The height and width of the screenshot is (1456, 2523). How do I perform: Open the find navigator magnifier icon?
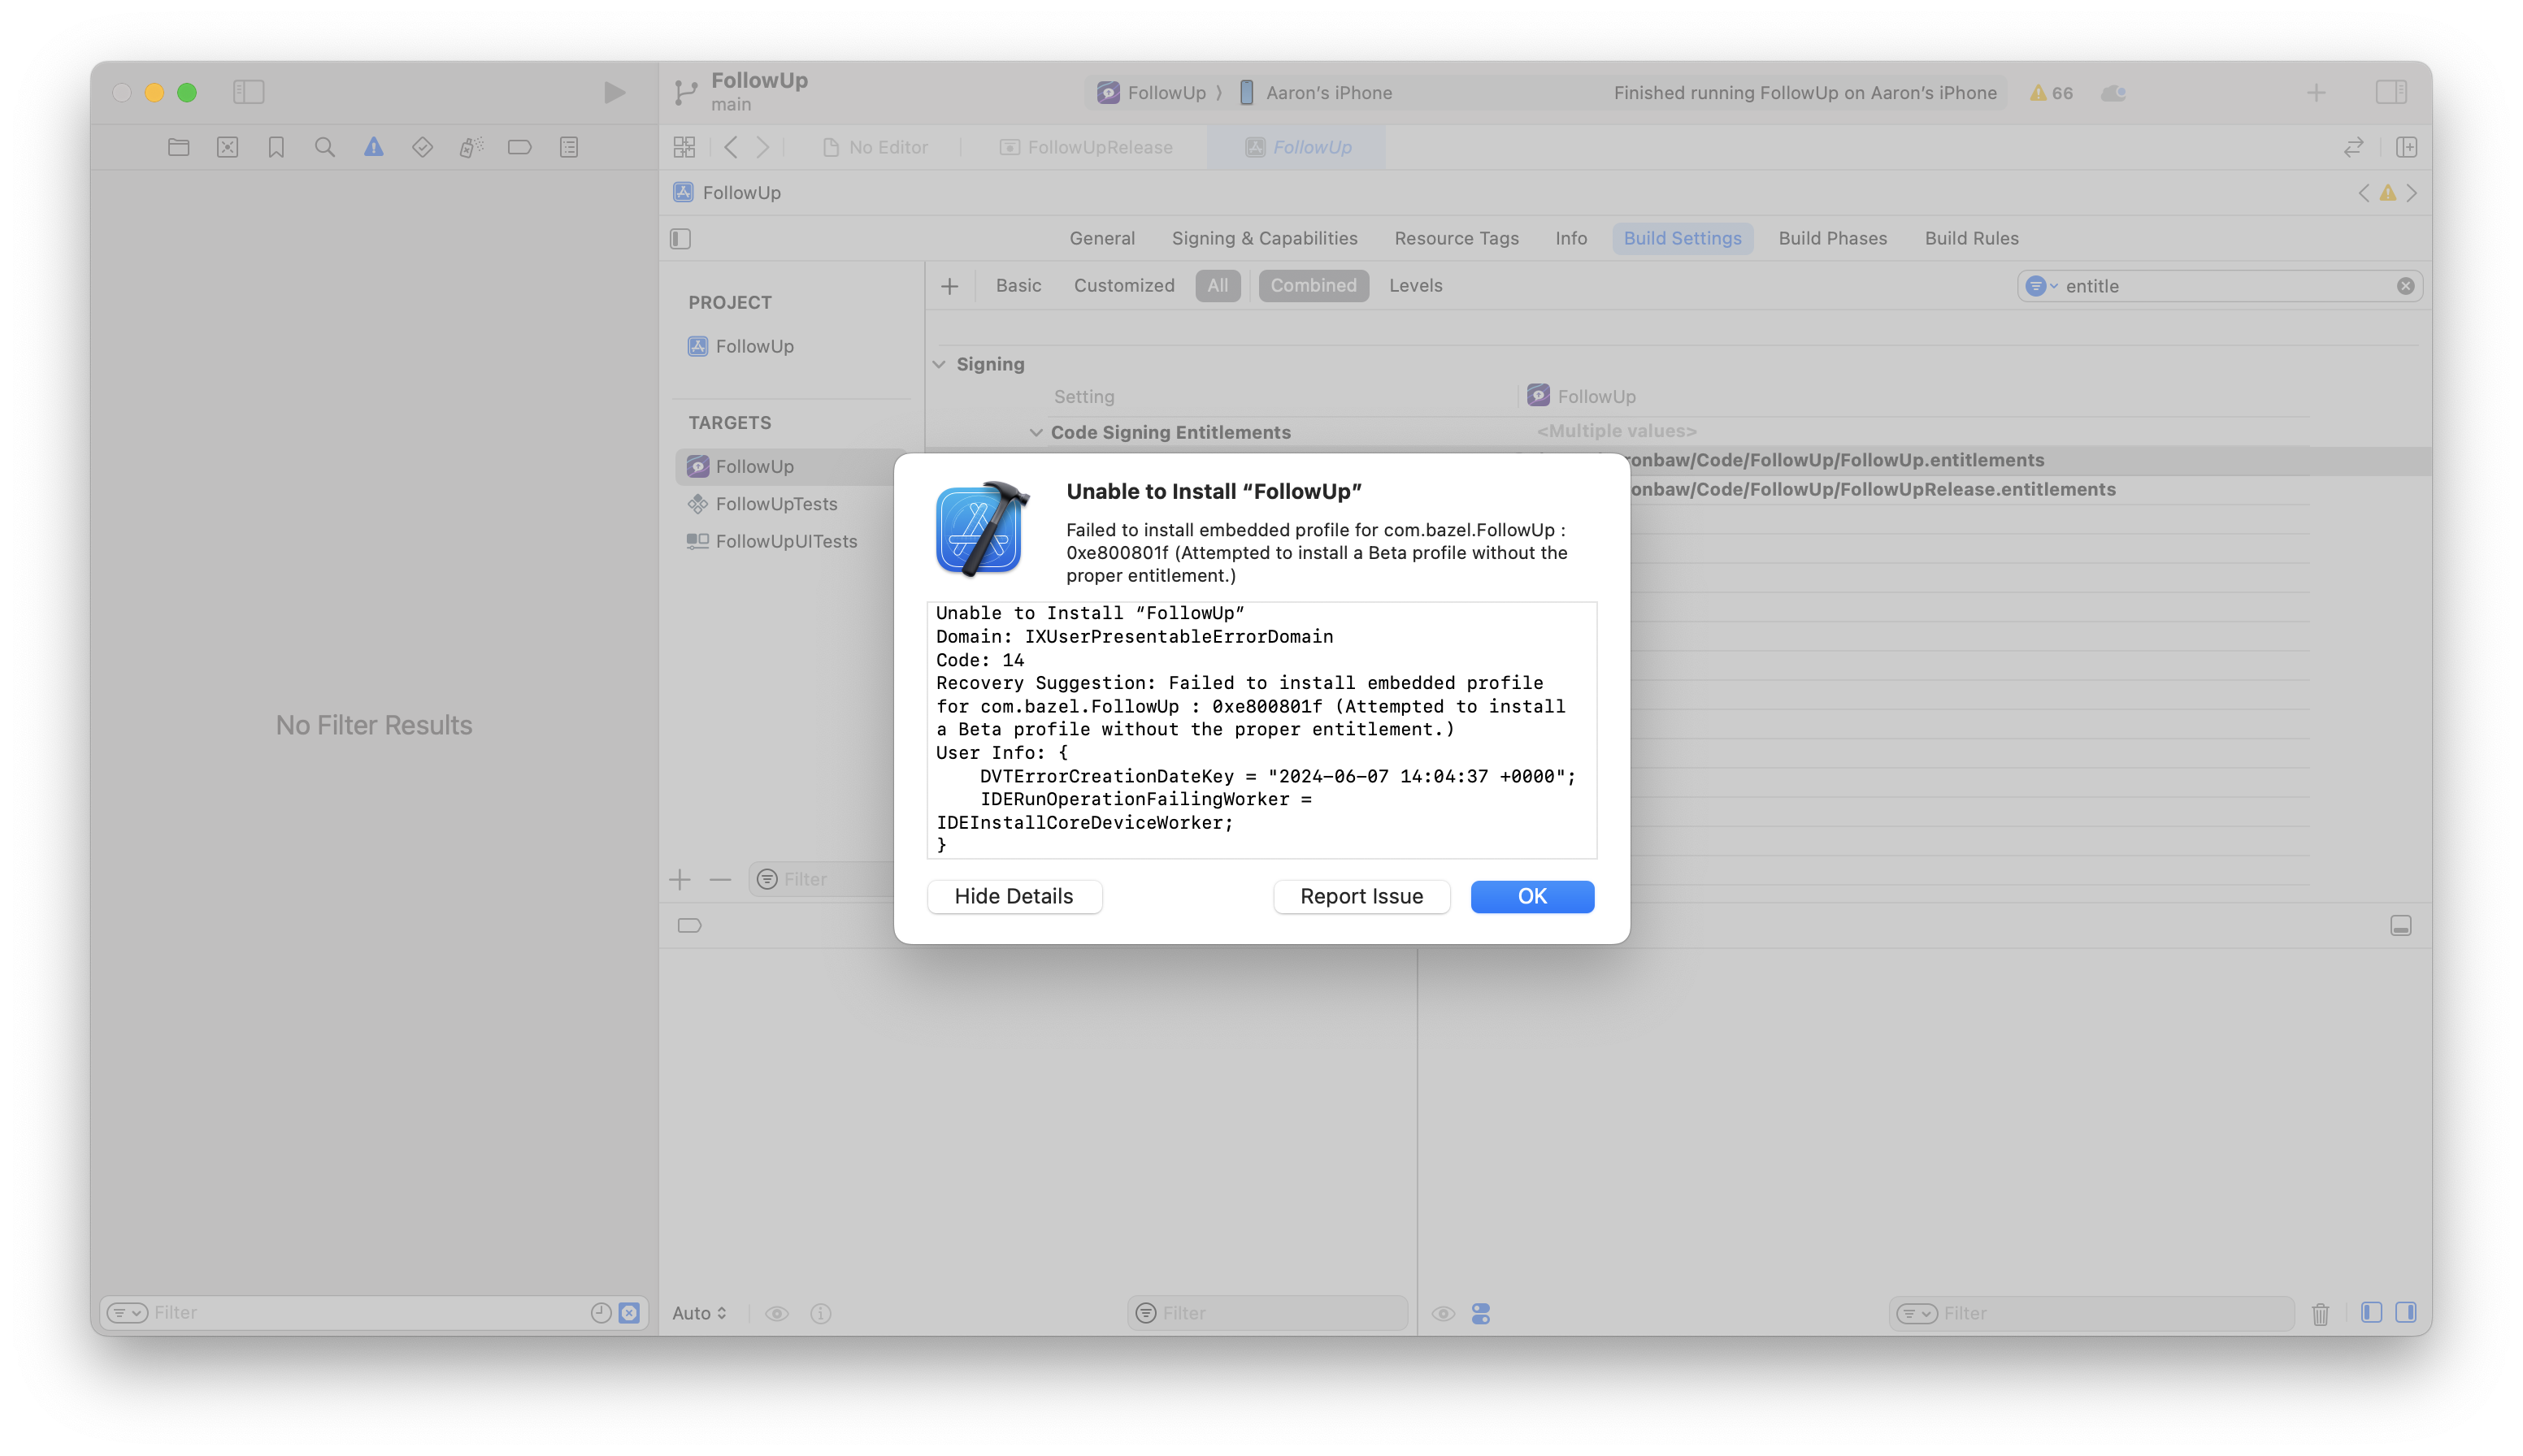click(324, 147)
